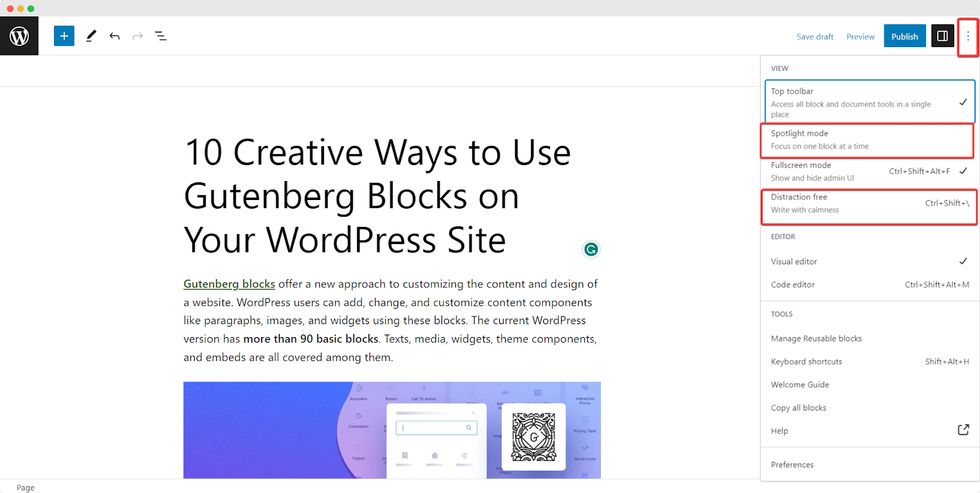Viewport: 980px width, 493px height.
Task: Click the Page breadcrumb in the footer
Action: click(x=26, y=487)
